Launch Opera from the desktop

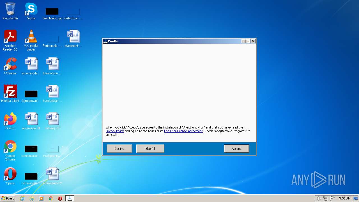pyautogui.click(x=10, y=176)
